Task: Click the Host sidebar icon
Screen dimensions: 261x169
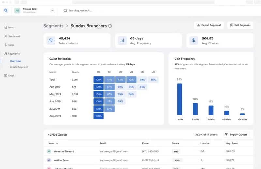Action: pyautogui.click(x=6, y=27)
